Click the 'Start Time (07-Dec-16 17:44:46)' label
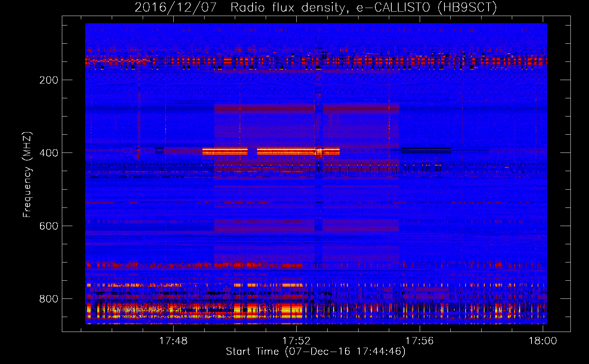 point(316,352)
